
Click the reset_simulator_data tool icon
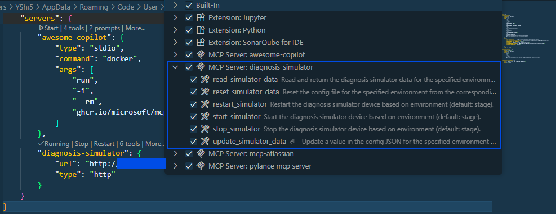tap(205, 92)
